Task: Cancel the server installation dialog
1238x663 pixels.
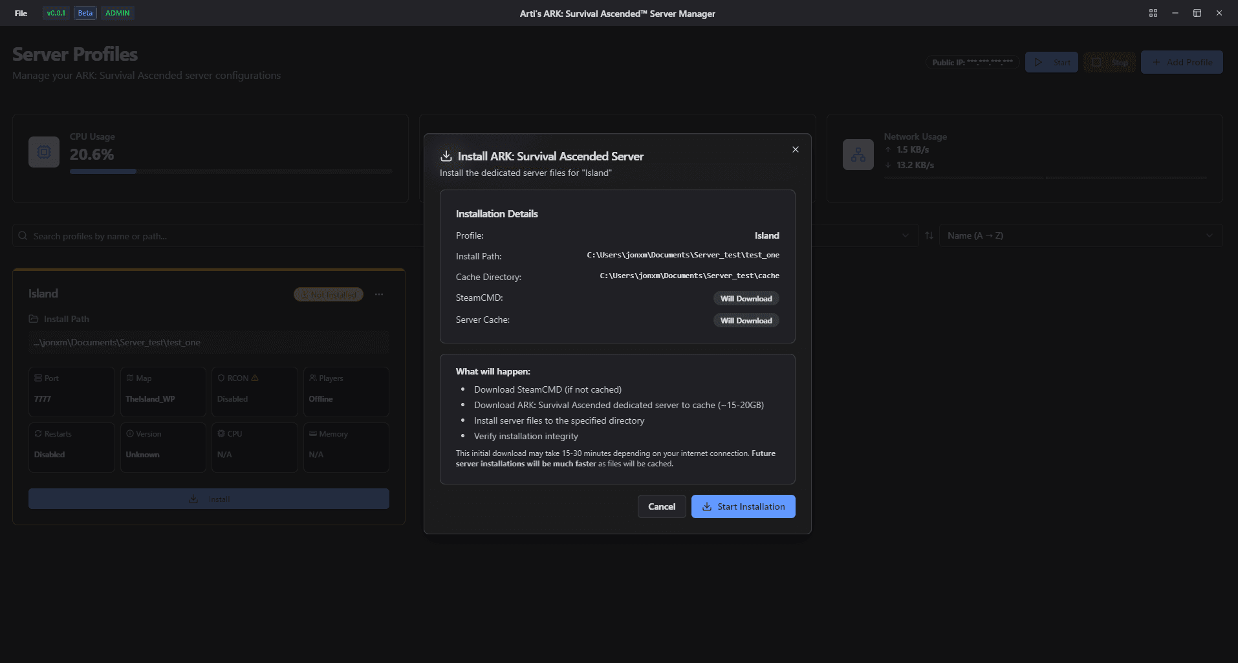Action: [661, 506]
